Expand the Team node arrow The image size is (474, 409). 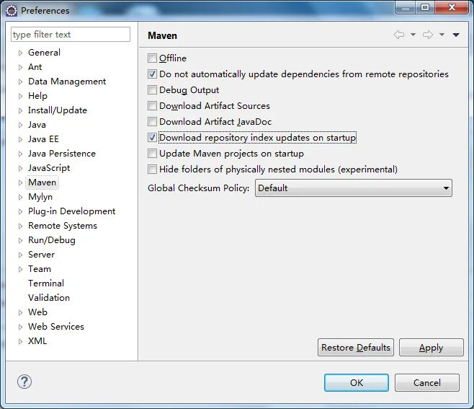(x=20, y=269)
